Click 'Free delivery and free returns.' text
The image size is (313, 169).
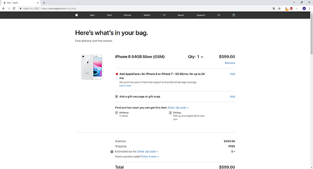[94, 41]
